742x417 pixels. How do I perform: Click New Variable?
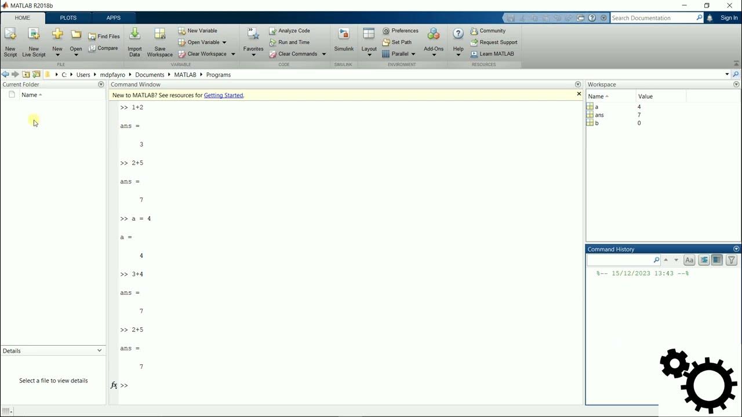pos(198,31)
